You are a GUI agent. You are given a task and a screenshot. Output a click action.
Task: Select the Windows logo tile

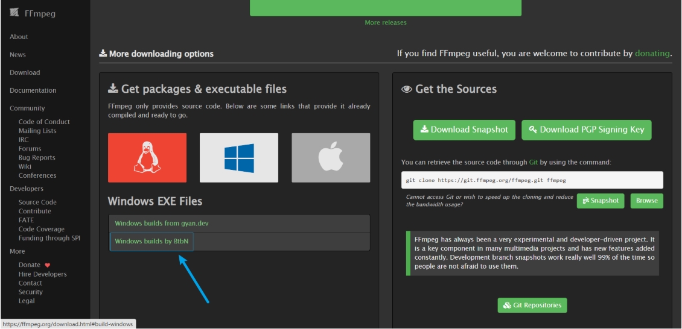pos(239,157)
